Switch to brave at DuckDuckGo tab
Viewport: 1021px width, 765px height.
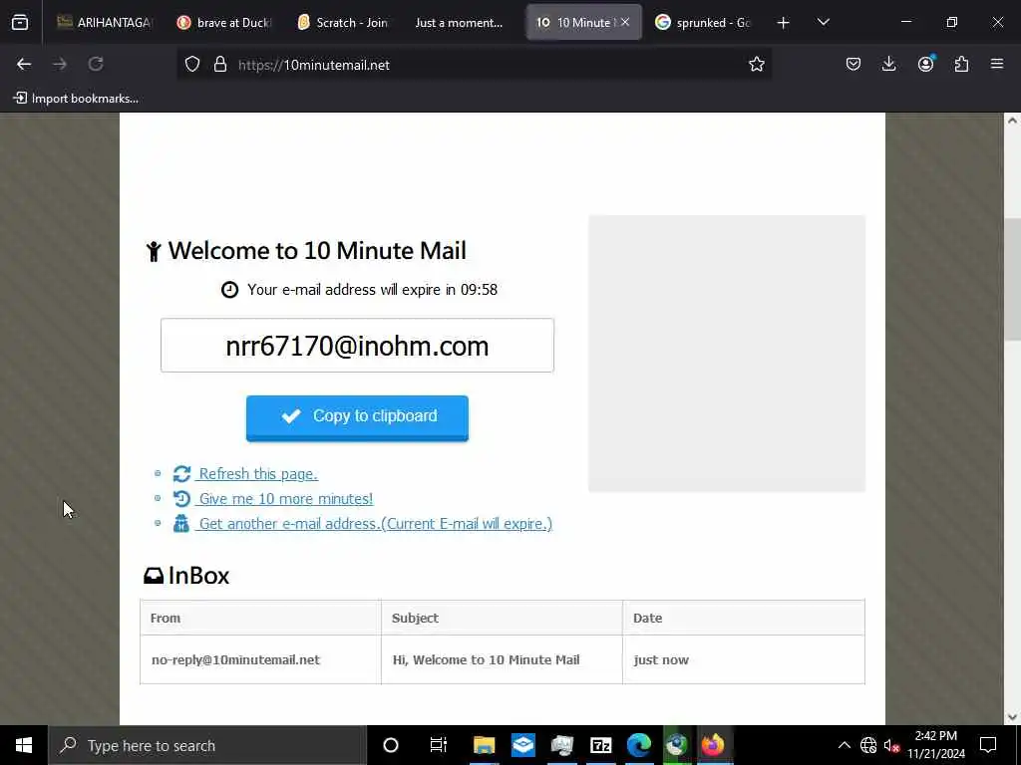[x=224, y=23]
